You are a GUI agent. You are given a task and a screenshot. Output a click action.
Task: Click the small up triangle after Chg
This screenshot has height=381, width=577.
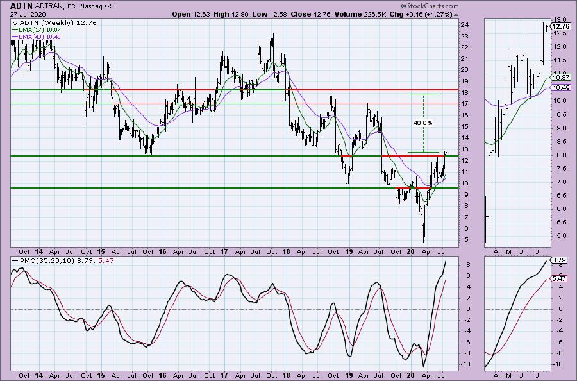(x=456, y=15)
